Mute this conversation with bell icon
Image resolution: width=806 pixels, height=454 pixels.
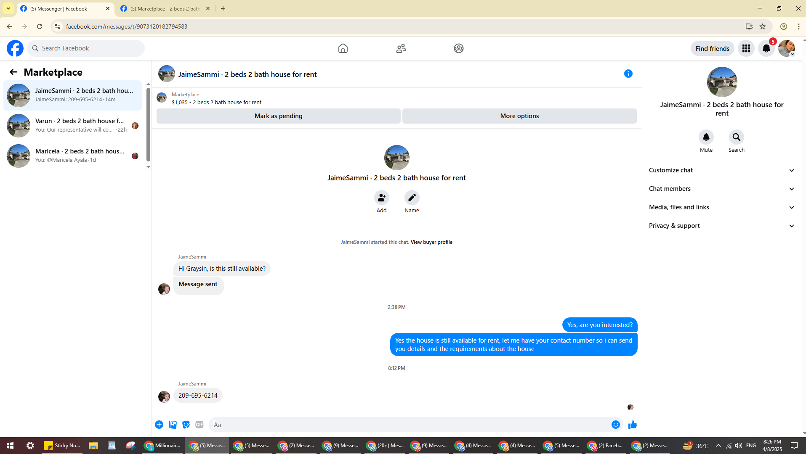[x=706, y=137]
